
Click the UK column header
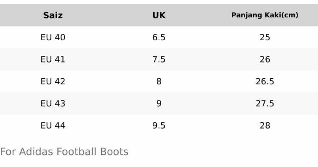click(x=159, y=15)
